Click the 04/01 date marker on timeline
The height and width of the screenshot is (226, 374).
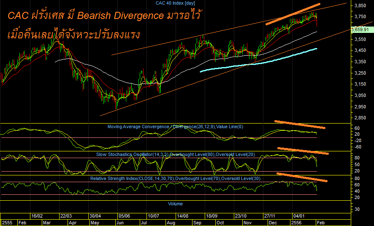click(299, 216)
